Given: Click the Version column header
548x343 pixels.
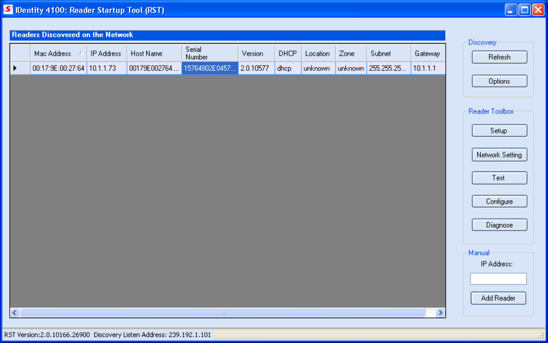Looking at the screenshot, I should pos(256,53).
